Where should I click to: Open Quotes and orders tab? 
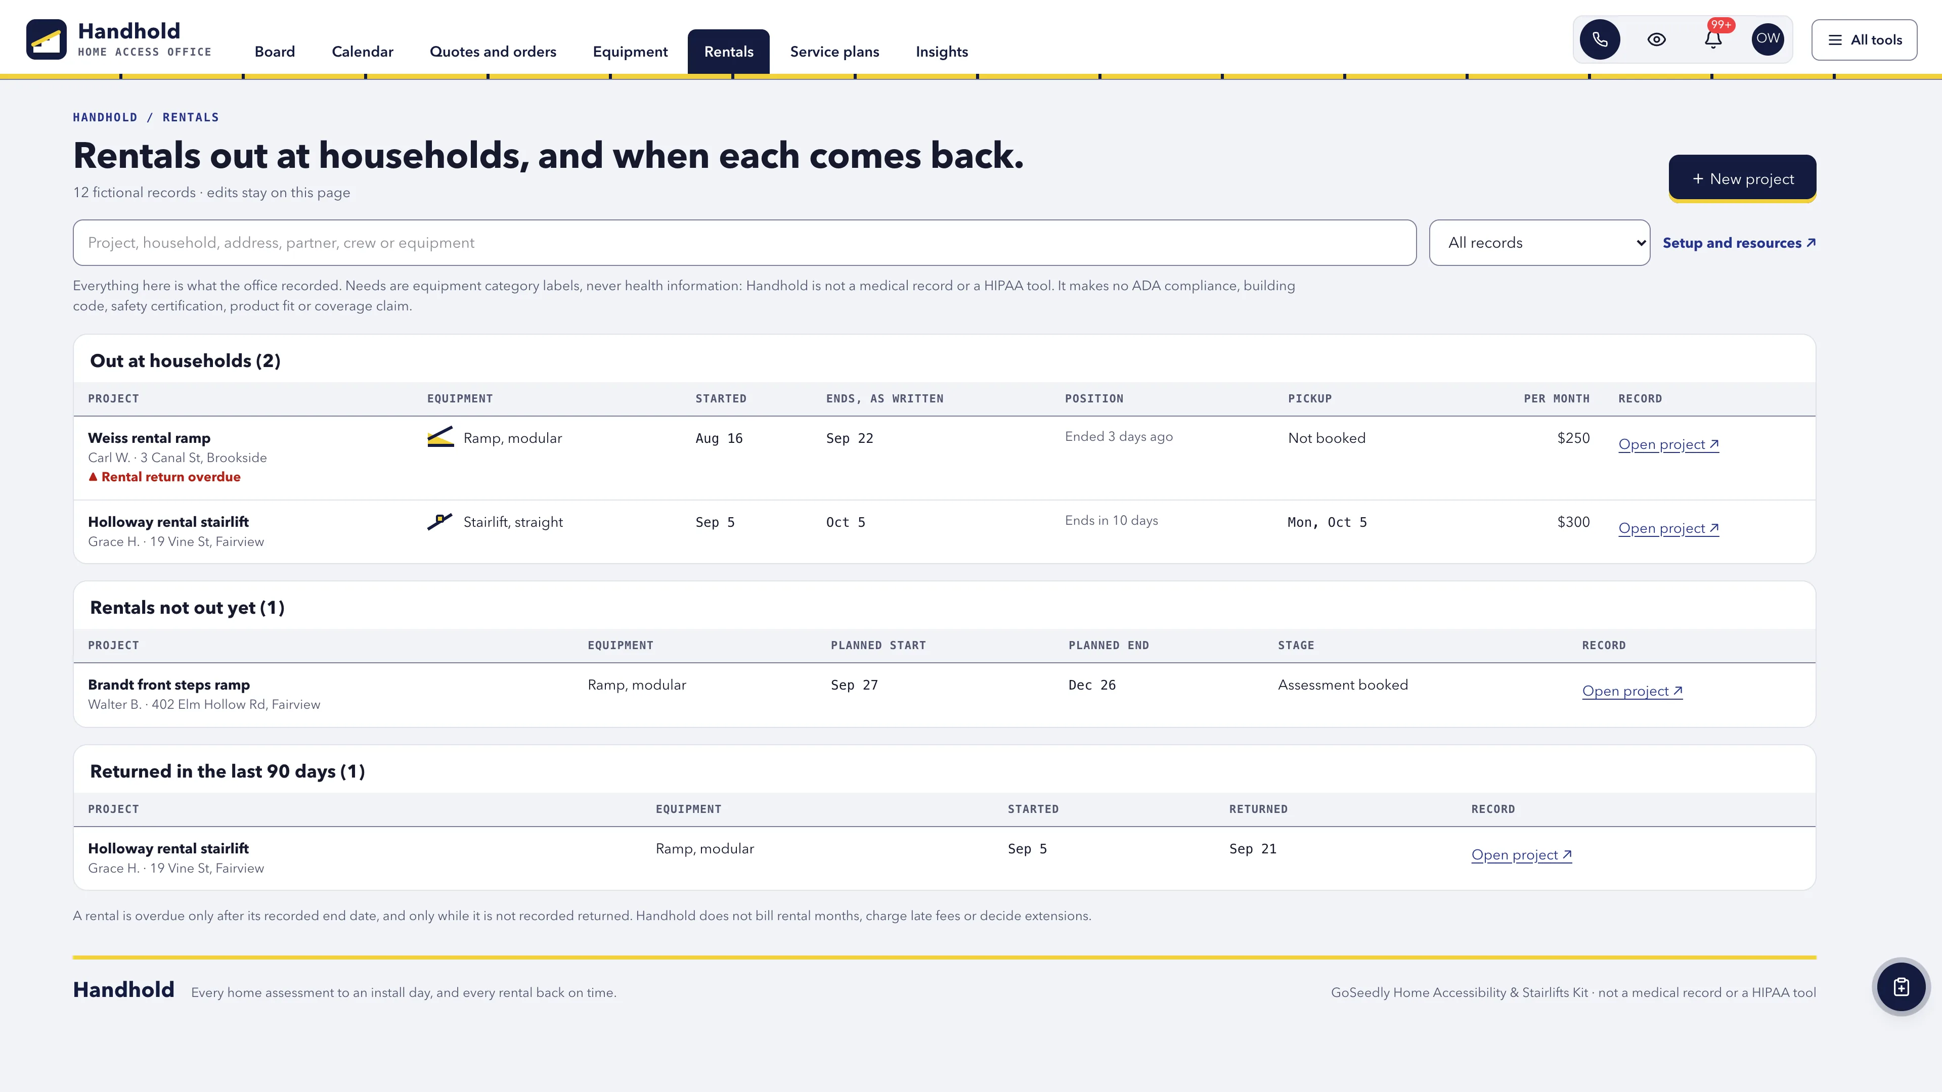(493, 52)
